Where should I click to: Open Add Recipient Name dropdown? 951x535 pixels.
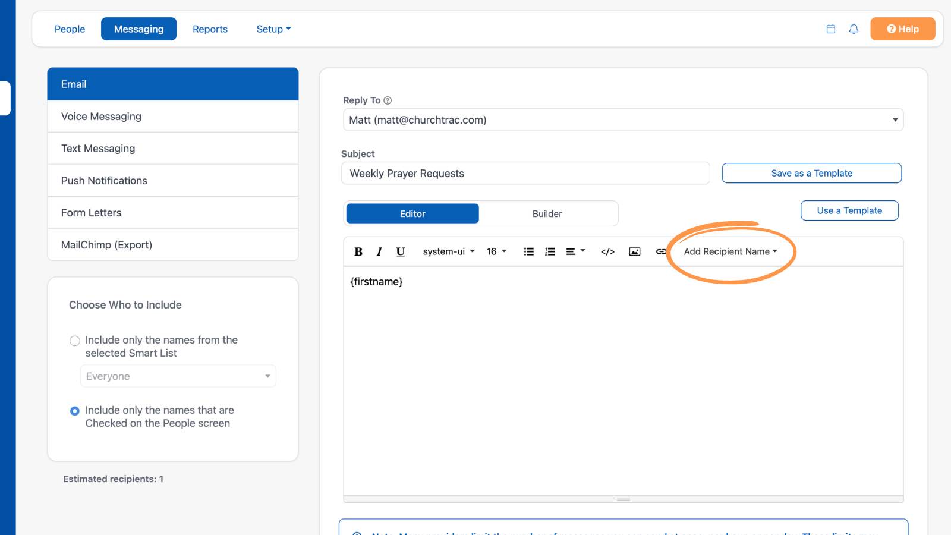pos(730,251)
